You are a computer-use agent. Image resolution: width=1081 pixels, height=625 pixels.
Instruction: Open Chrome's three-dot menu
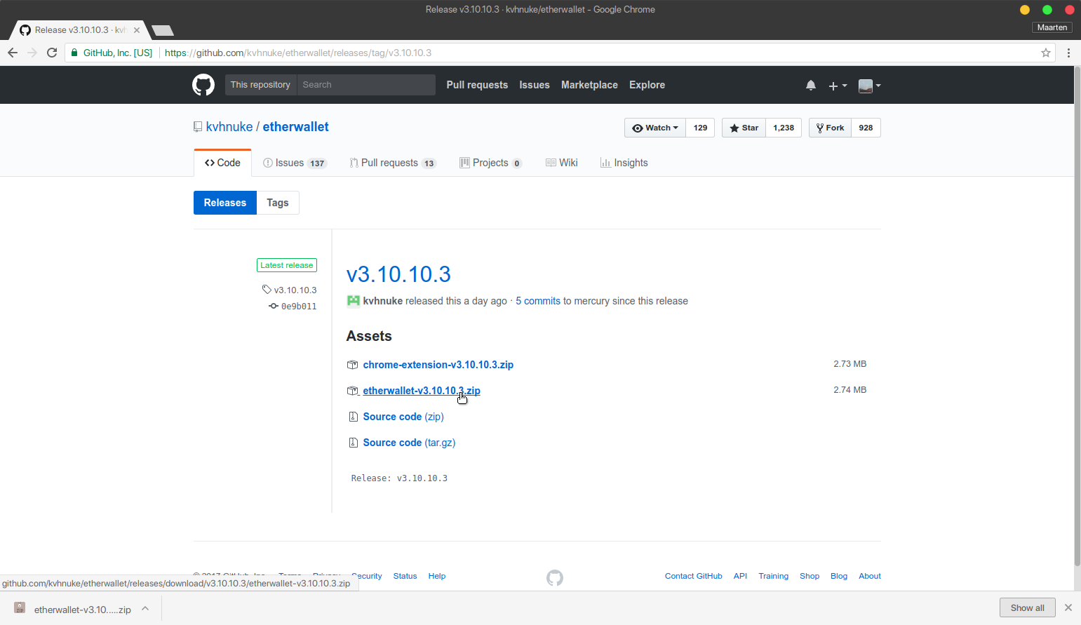[x=1068, y=53]
